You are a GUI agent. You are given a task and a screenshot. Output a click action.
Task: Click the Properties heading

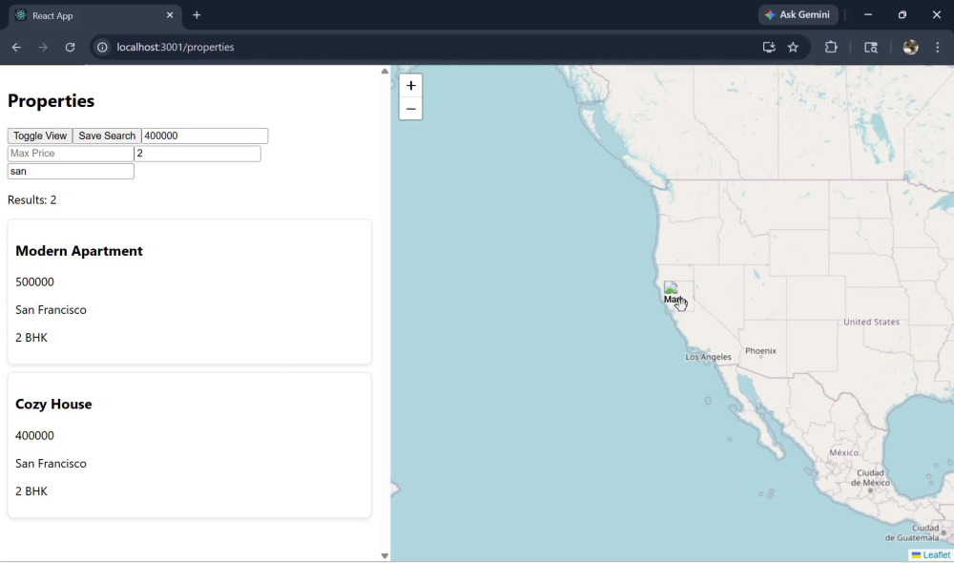pos(52,100)
